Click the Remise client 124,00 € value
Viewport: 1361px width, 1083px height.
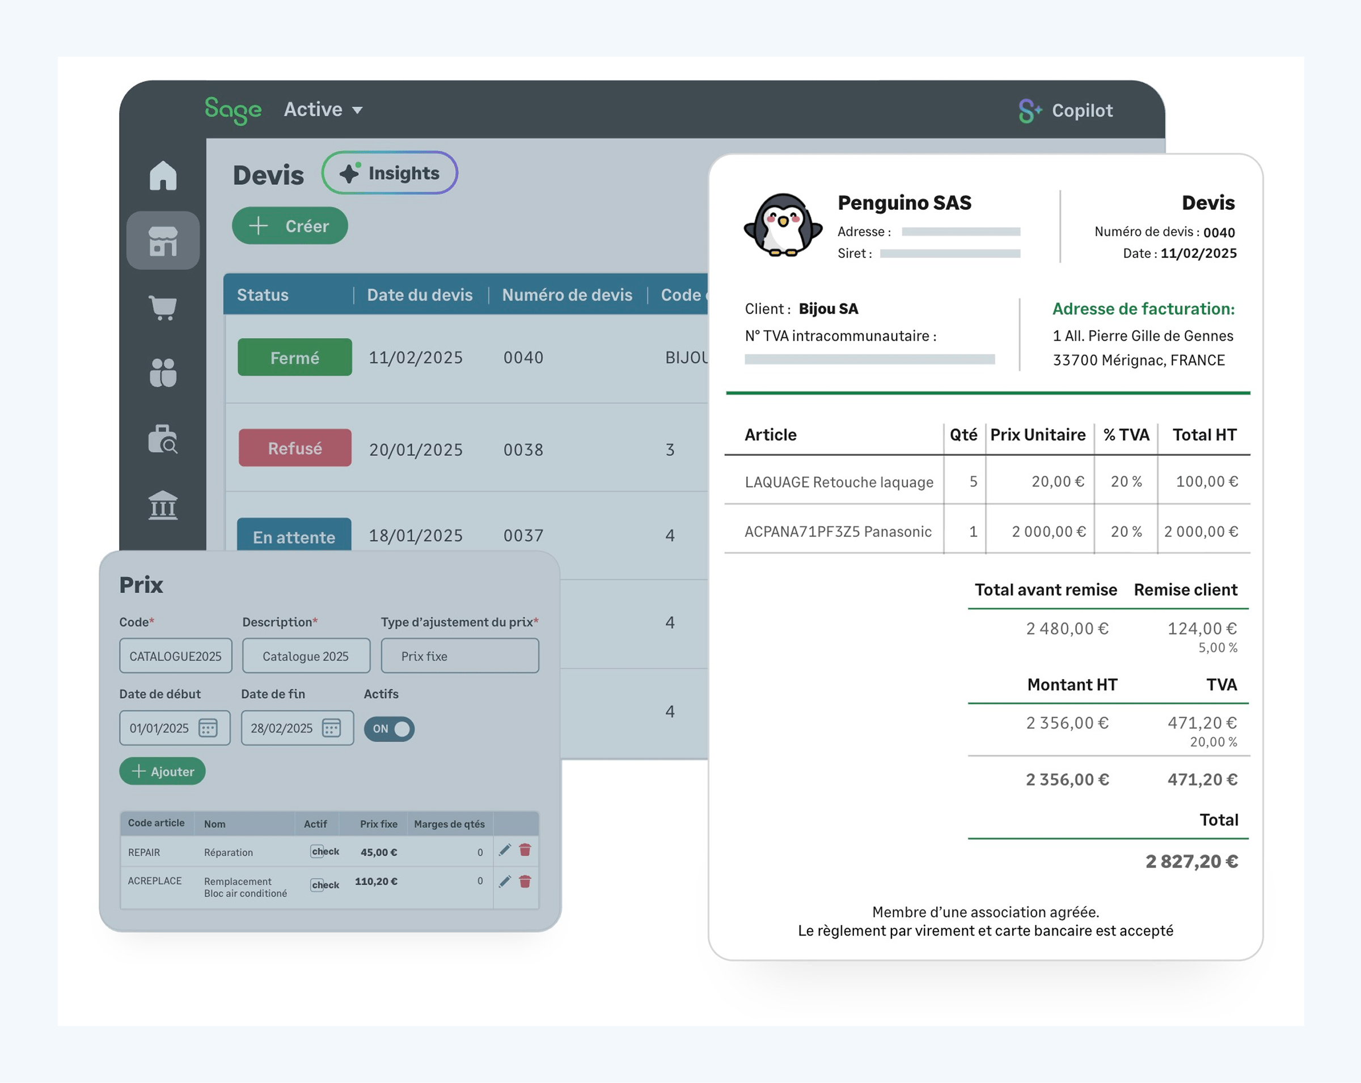tap(1202, 629)
